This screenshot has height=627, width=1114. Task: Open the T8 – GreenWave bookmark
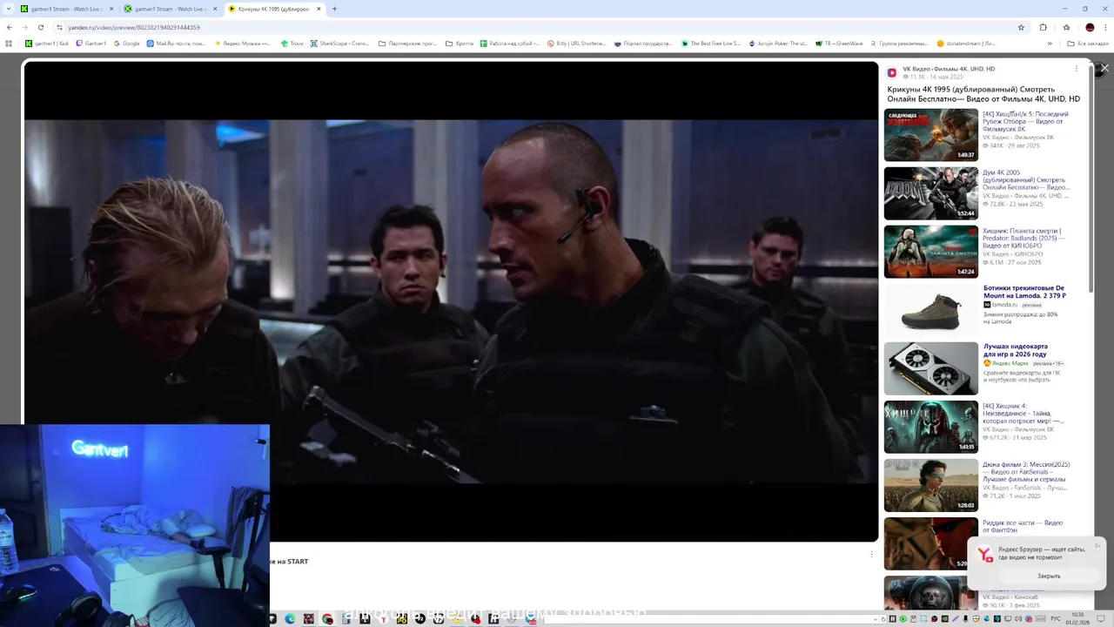click(839, 43)
